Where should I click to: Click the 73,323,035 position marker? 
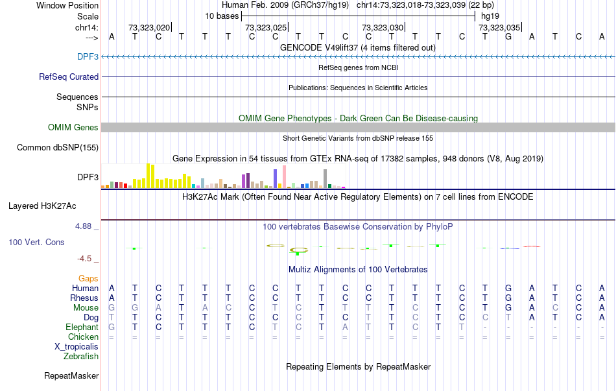pos(499,27)
